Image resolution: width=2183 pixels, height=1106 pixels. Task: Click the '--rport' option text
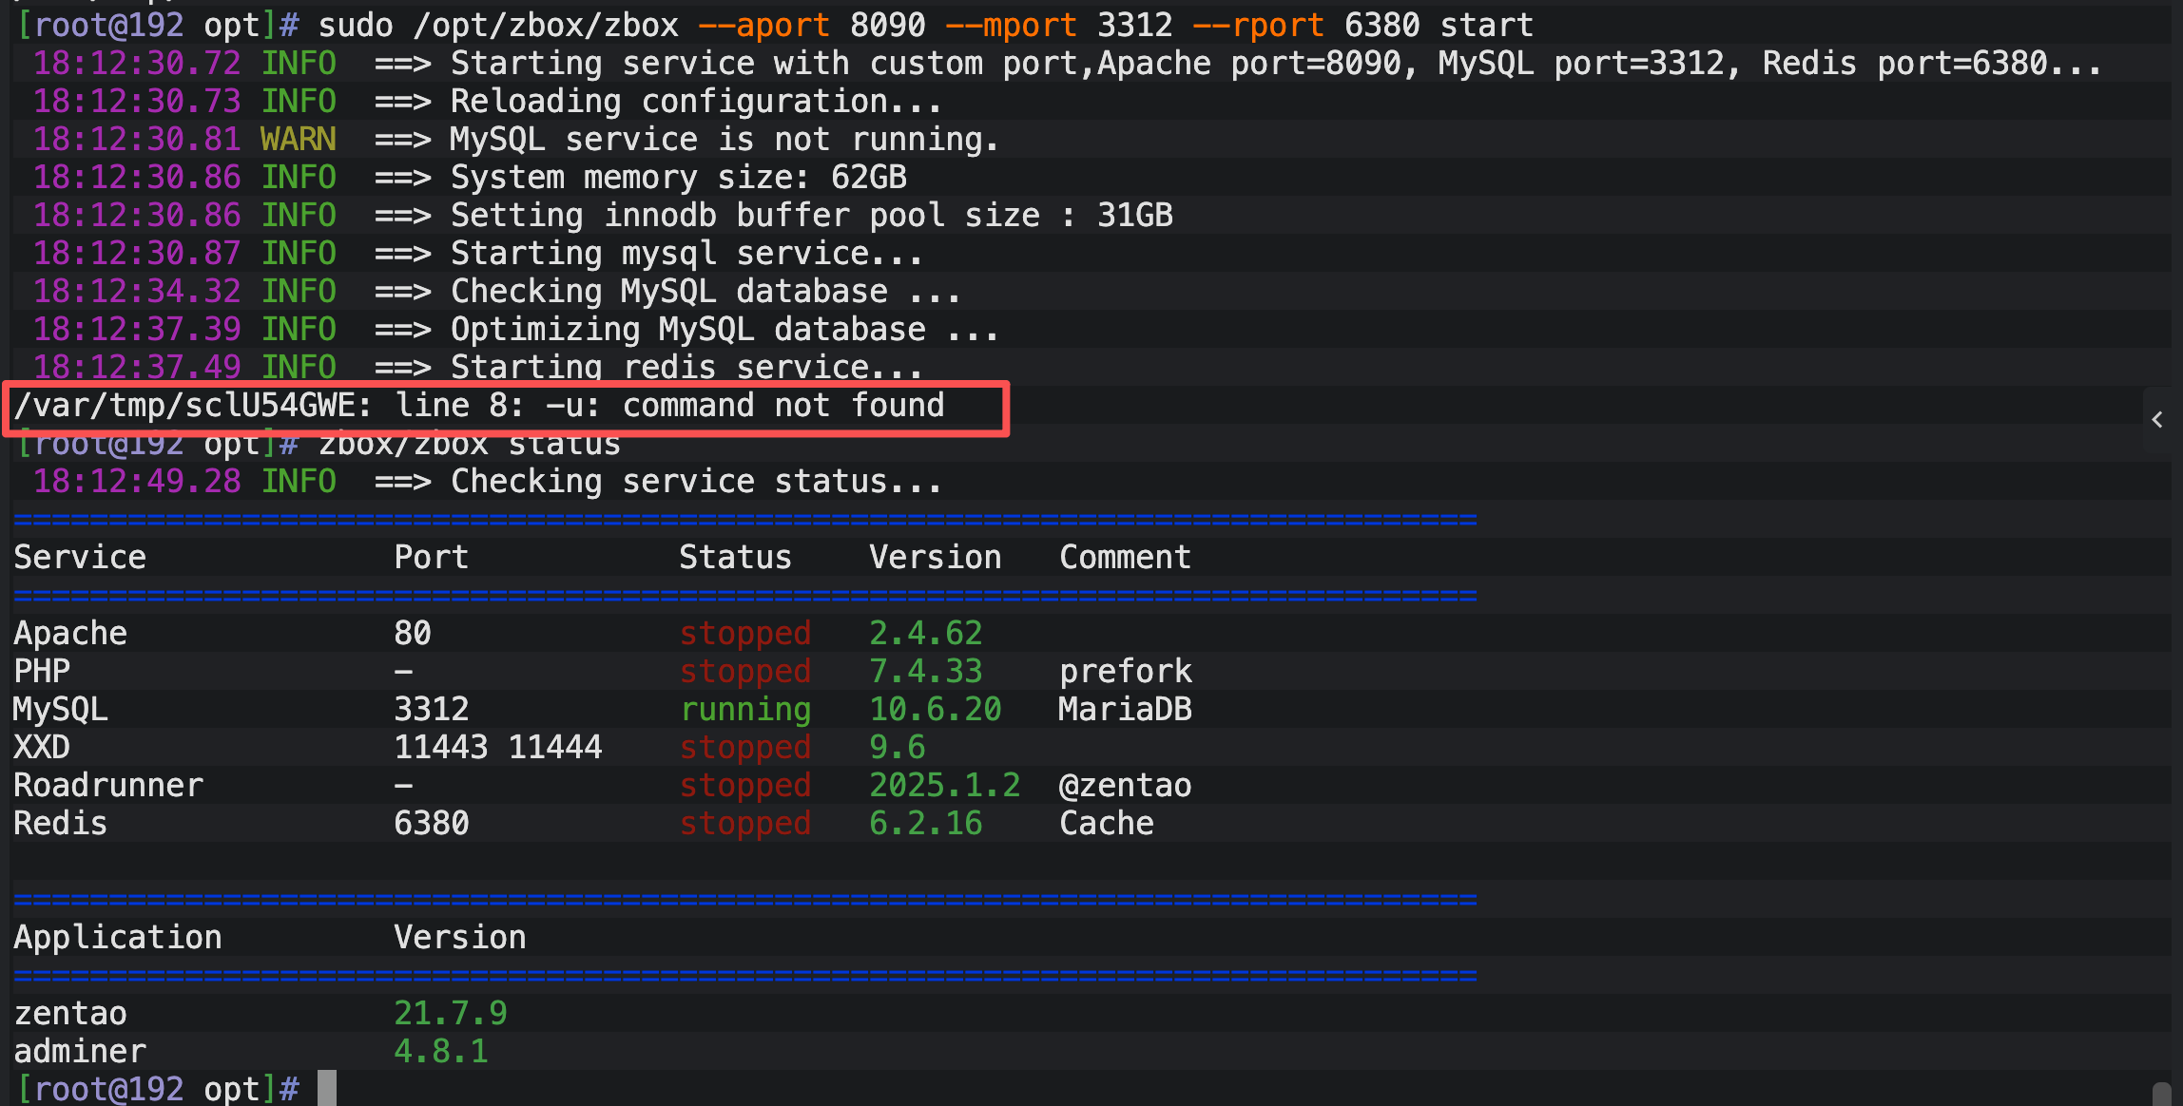(1258, 26)
